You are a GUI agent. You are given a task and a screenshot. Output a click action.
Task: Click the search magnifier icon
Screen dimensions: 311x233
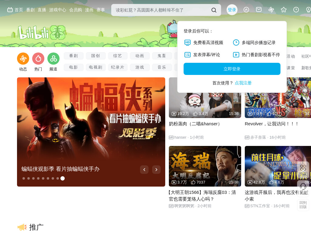214,10
